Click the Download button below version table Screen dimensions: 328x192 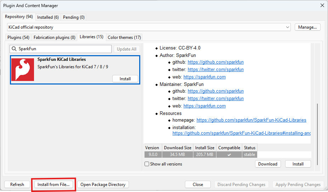pyautogui.click(x=268, y=164)
